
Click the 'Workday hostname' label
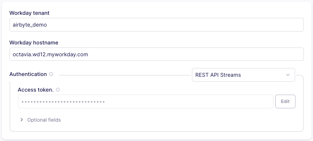click(34, 43)
